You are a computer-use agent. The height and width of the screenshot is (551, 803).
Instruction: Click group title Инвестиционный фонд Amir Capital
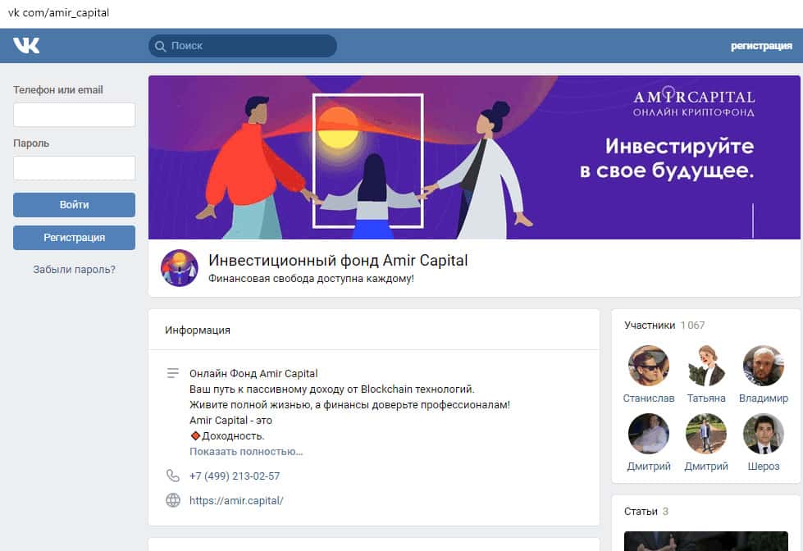338,260
